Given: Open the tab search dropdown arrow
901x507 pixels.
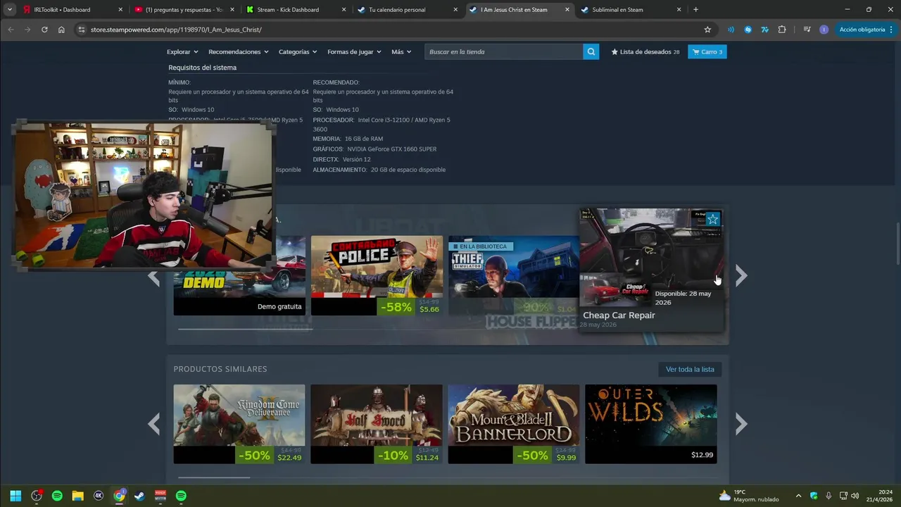Looking at the screenshot, I should [x=9, y=10].
